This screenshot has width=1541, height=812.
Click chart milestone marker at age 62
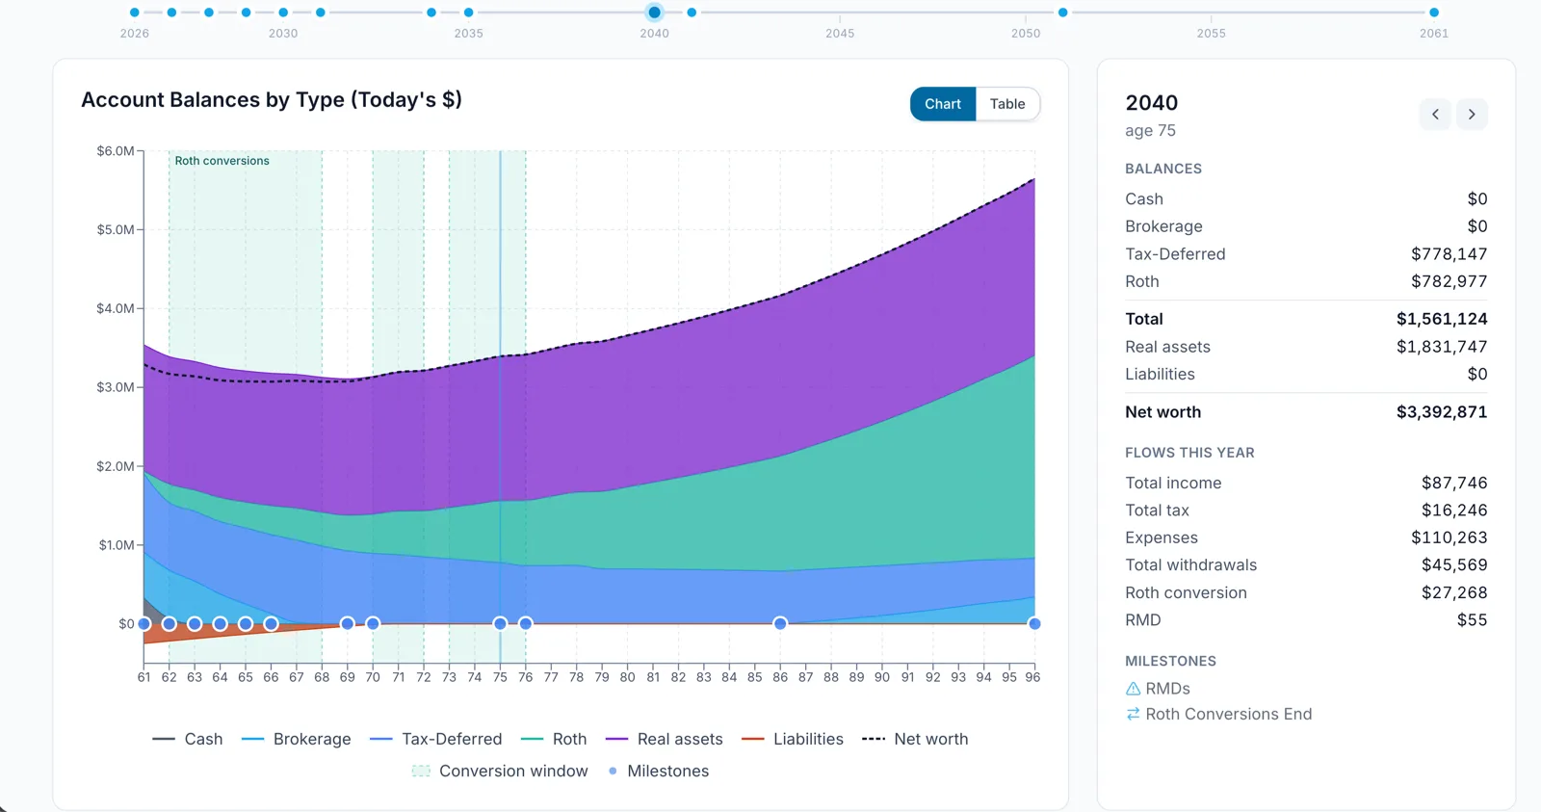click(x=170, y=623)
